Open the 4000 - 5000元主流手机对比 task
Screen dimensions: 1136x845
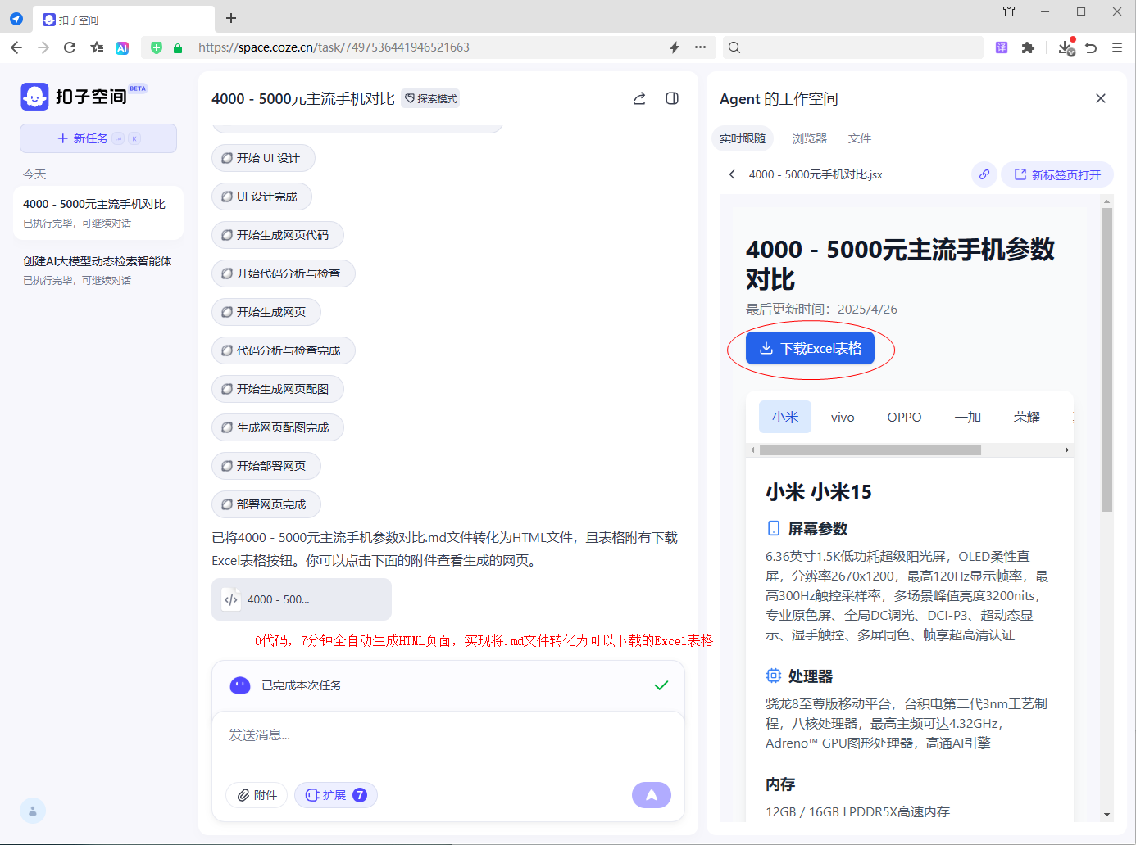98,213
